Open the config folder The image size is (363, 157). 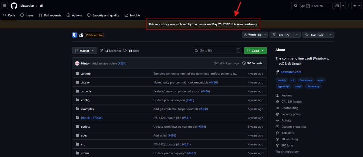[x=85, y=100]
